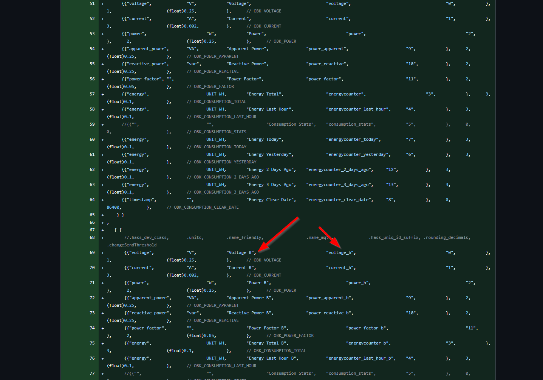Screen dimensions: 543x380
Task: Click the "Apparent Power" string on line 54
Action: coord(246,49)
